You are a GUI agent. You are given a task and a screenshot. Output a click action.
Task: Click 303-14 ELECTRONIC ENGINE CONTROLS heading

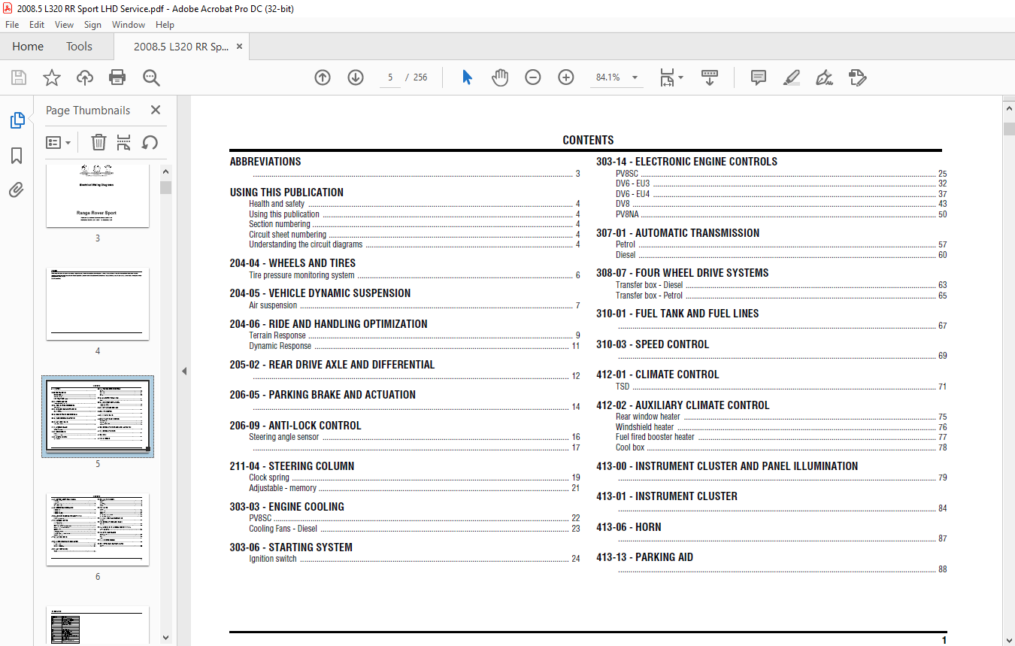tap(686, 162)
